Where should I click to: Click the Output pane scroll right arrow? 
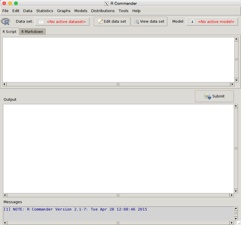click(x=232, y=195)
